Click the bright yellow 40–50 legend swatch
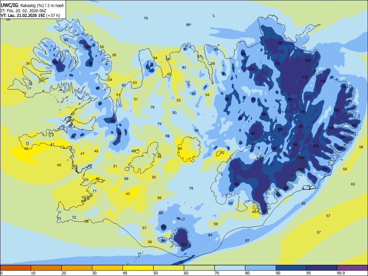Screen dimensions: 368x276 coord(138,268)
